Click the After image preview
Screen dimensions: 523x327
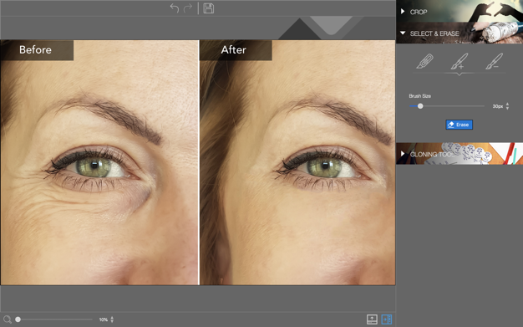pos(297,162)
